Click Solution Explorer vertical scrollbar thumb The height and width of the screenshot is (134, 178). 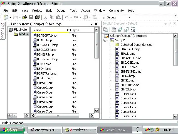(175, 52)
